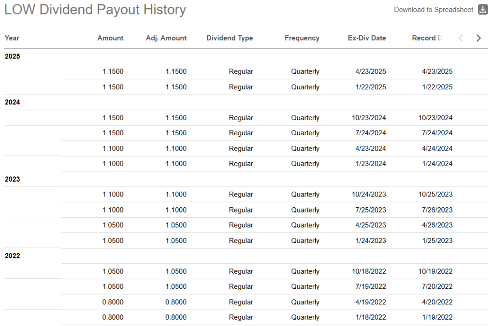
Task: Click the Frequency column header
Action: click(302, 38)
